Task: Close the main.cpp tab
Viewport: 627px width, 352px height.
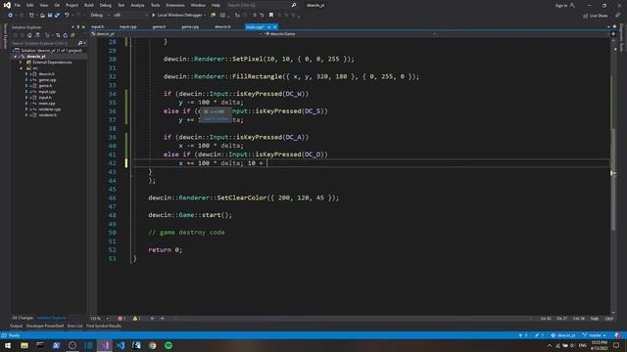Action: pos(275,26)
